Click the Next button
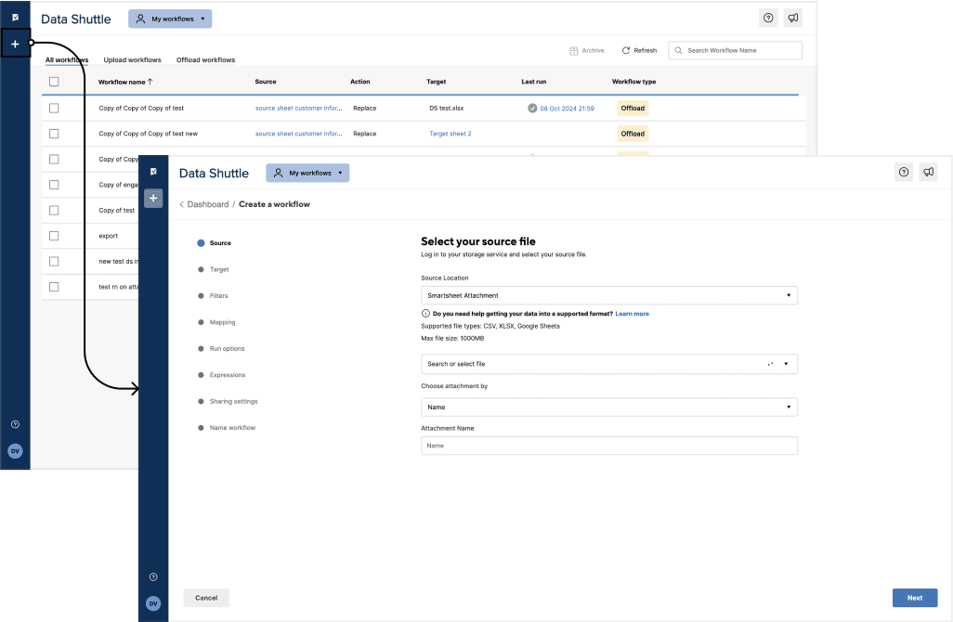 pos(915,598)
